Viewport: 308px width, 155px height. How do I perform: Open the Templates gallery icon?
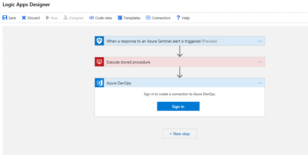coord(120,18)
